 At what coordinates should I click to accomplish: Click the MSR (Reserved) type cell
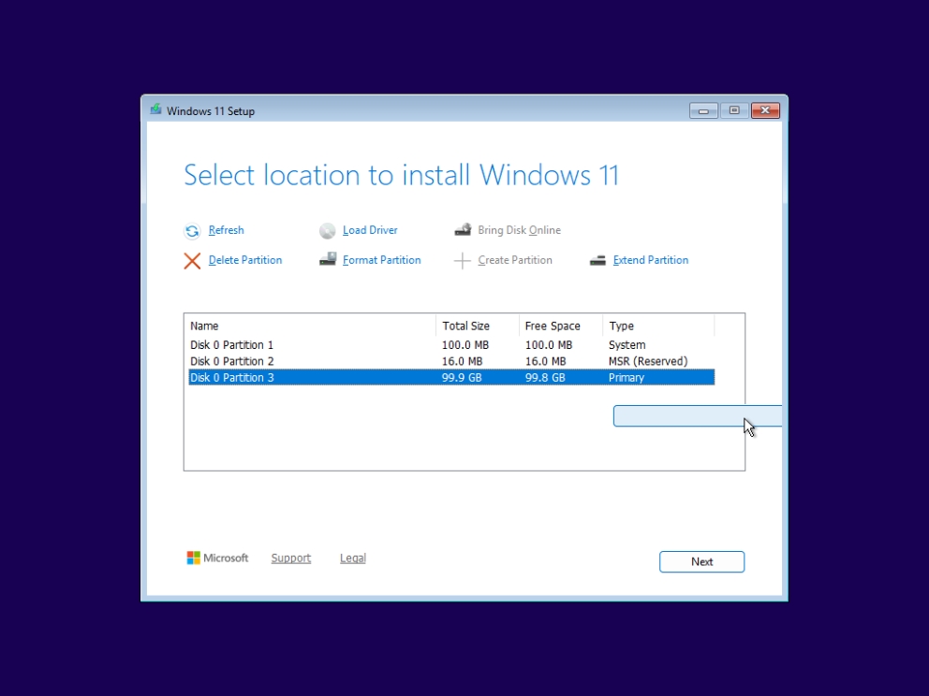tap(647, 361)
